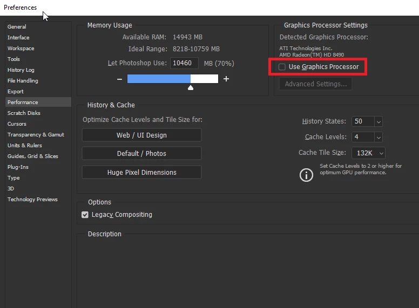Click the Preferences window title
This screenshot has width=419, height=308.
tap(21, 8)
